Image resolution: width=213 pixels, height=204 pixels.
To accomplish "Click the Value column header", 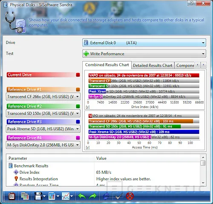I will point(147,158).
